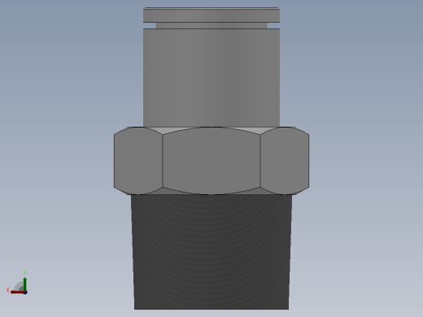Select the left hex nut face
The image size is (423, 317).
coord(138,161)
